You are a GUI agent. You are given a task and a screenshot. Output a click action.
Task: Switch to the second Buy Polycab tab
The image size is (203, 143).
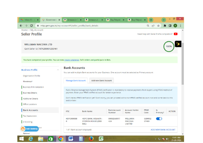pyautogui.click(x=137, y=20)
